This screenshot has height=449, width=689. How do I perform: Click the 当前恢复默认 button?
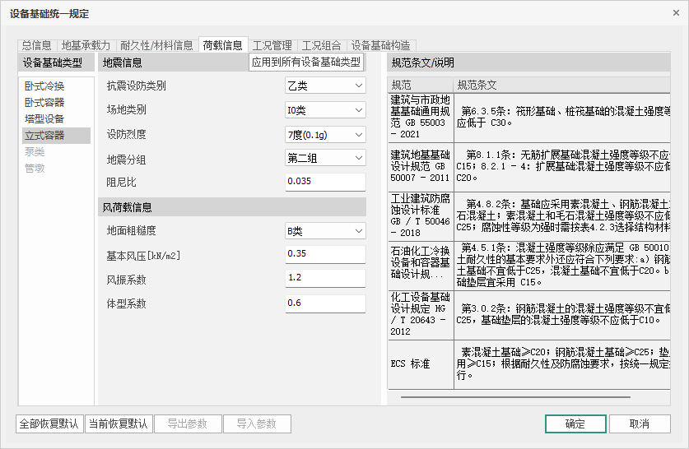[x=118, y=424]
